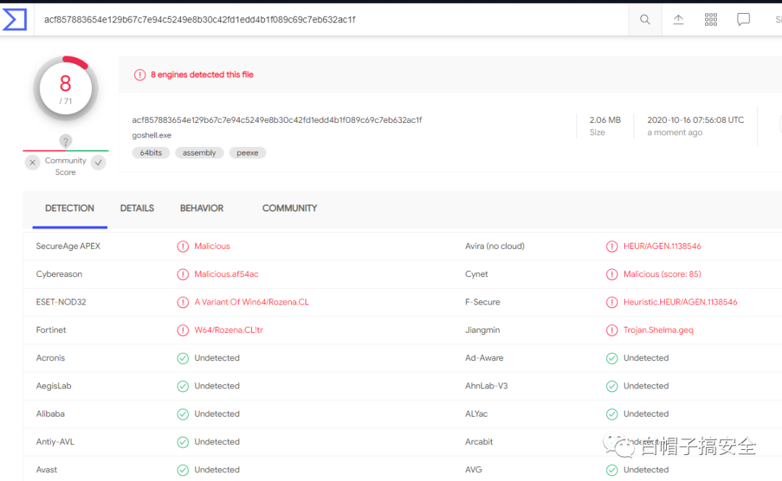Click the Fortinet detection alert icon
Screen dimensions: 782x481
(183, 330)
